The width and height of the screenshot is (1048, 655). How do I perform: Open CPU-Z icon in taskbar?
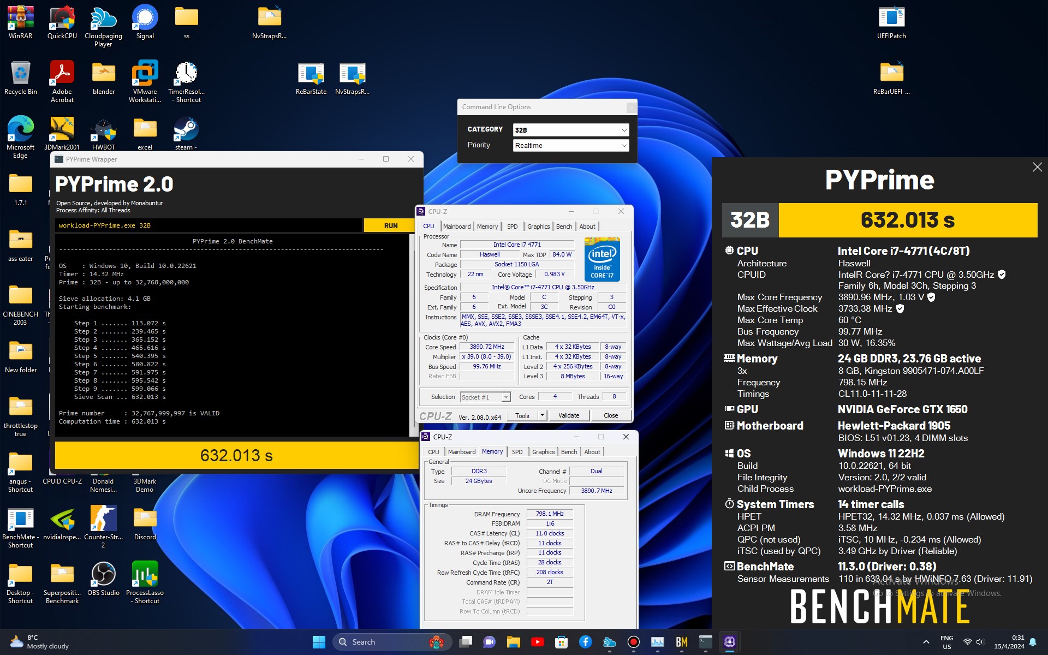coord(729,642)
